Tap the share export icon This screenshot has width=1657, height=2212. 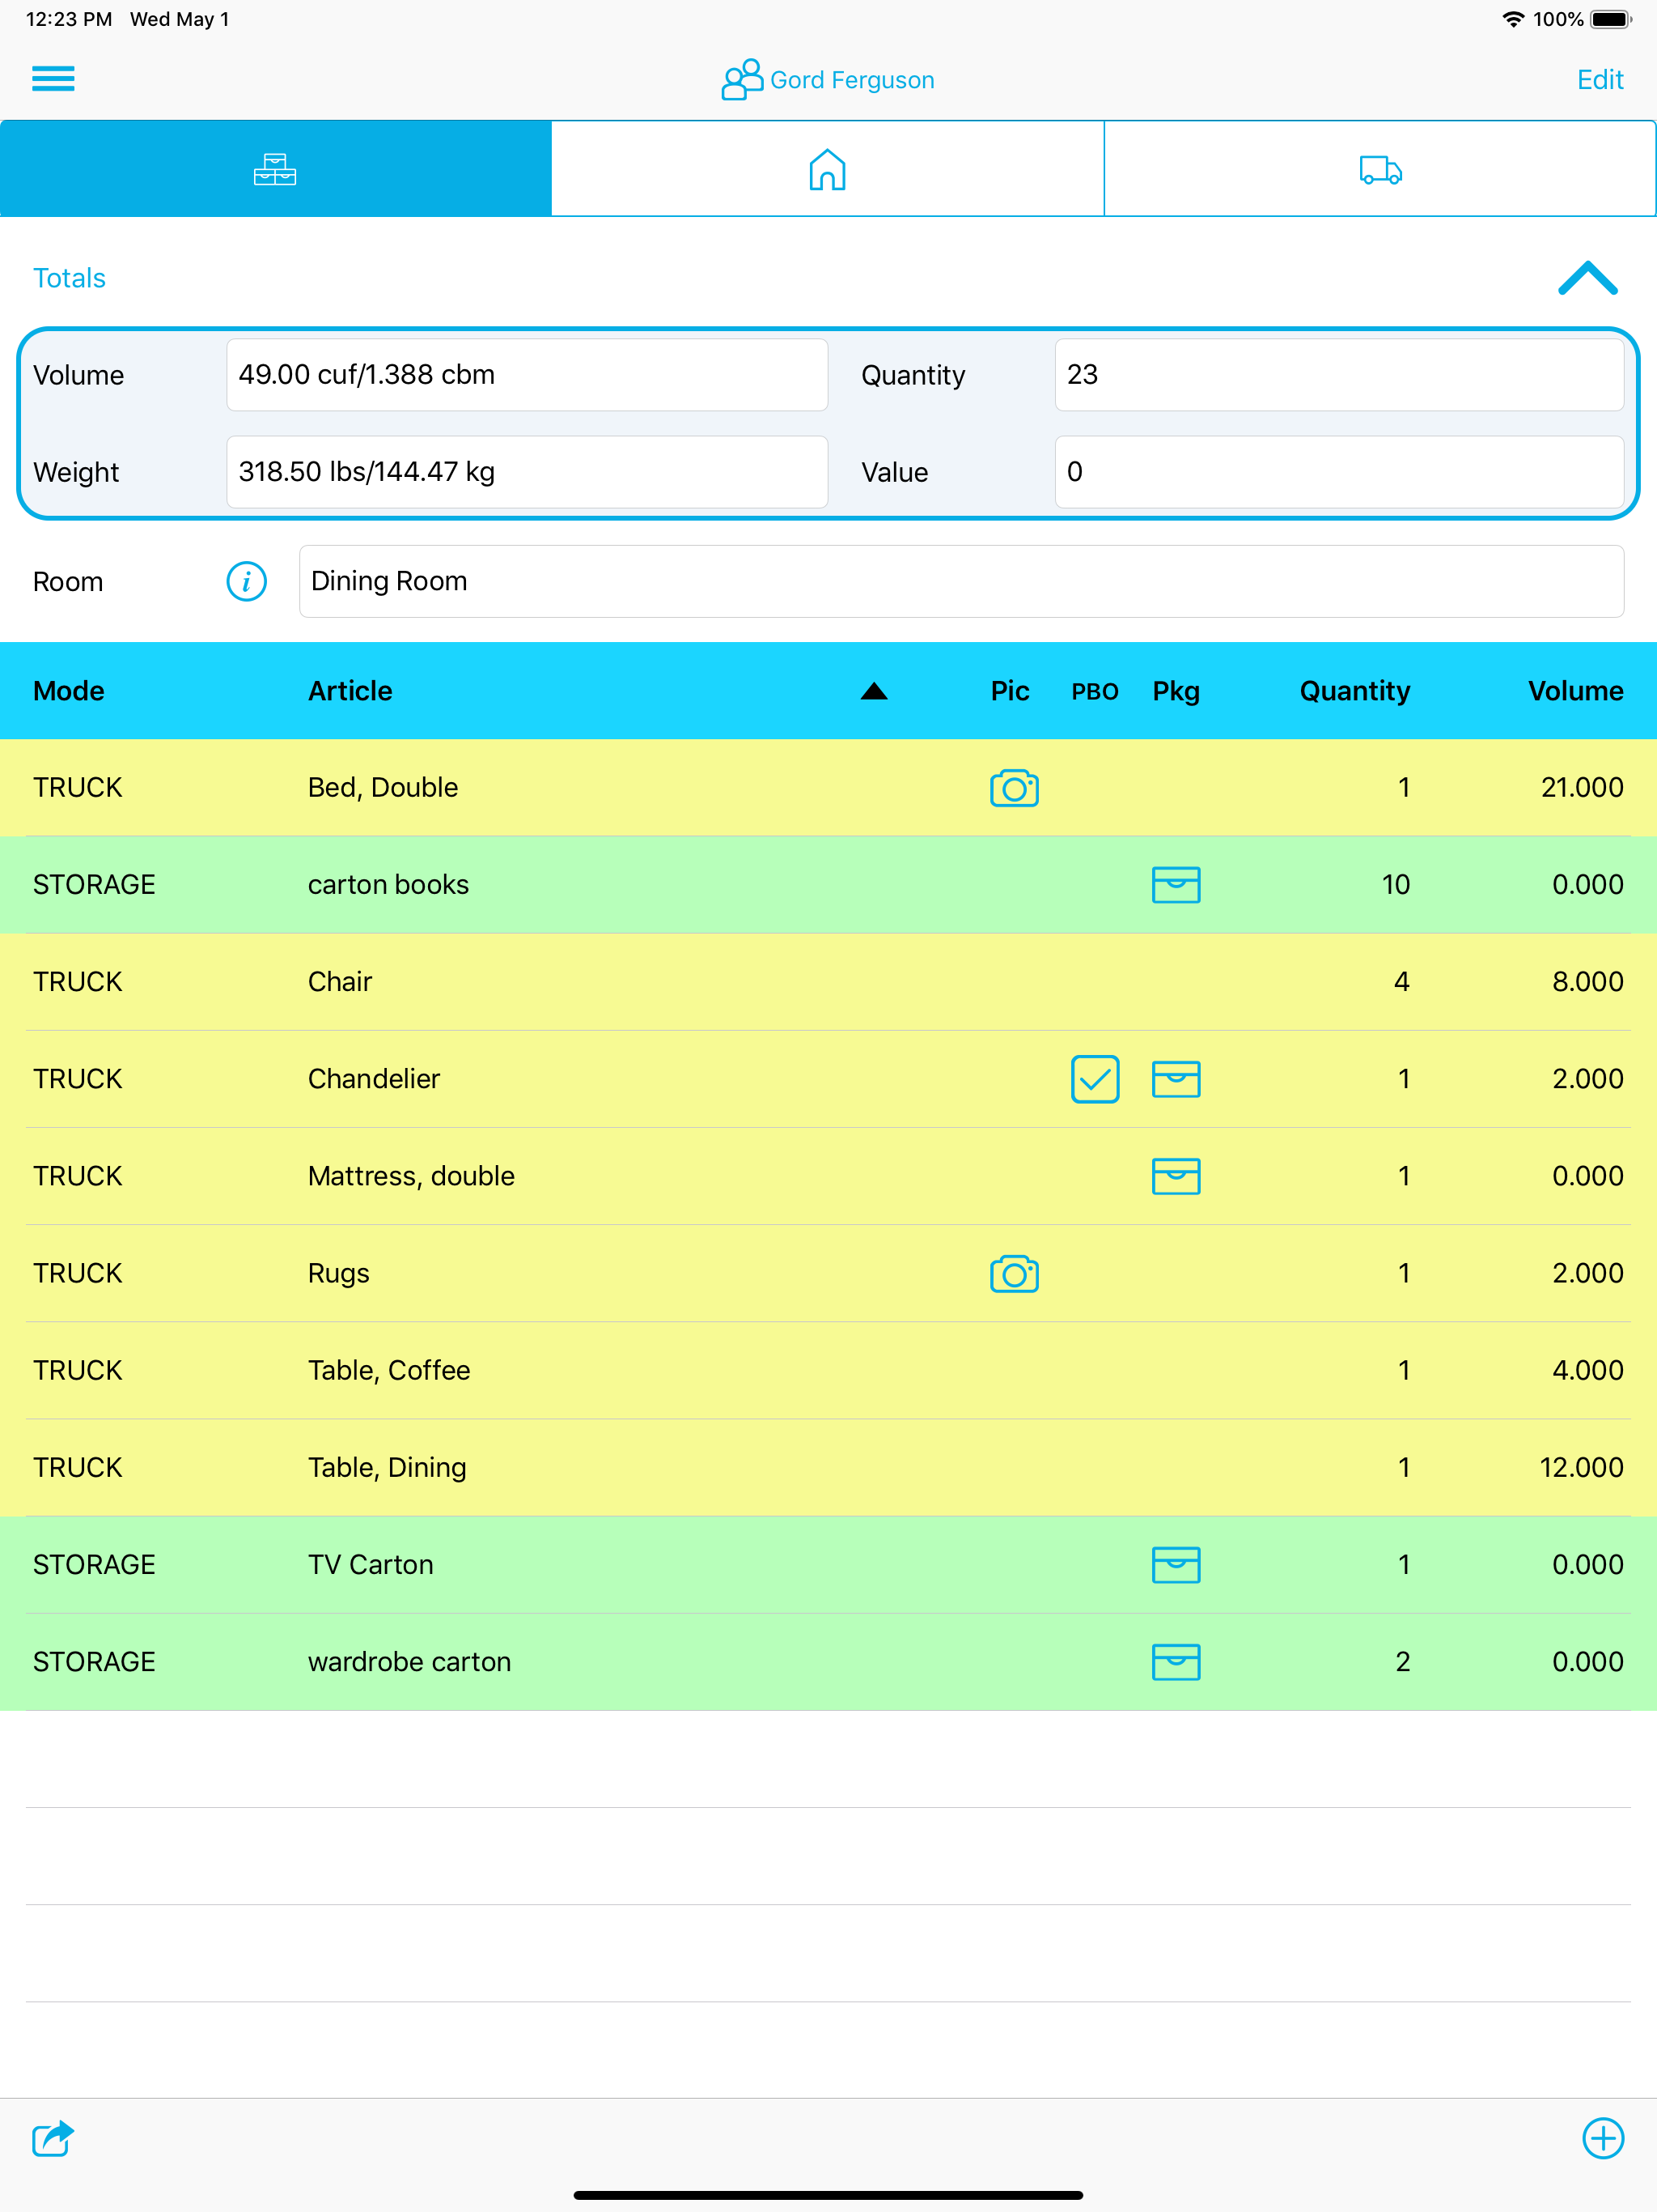tap(53, 2139)
